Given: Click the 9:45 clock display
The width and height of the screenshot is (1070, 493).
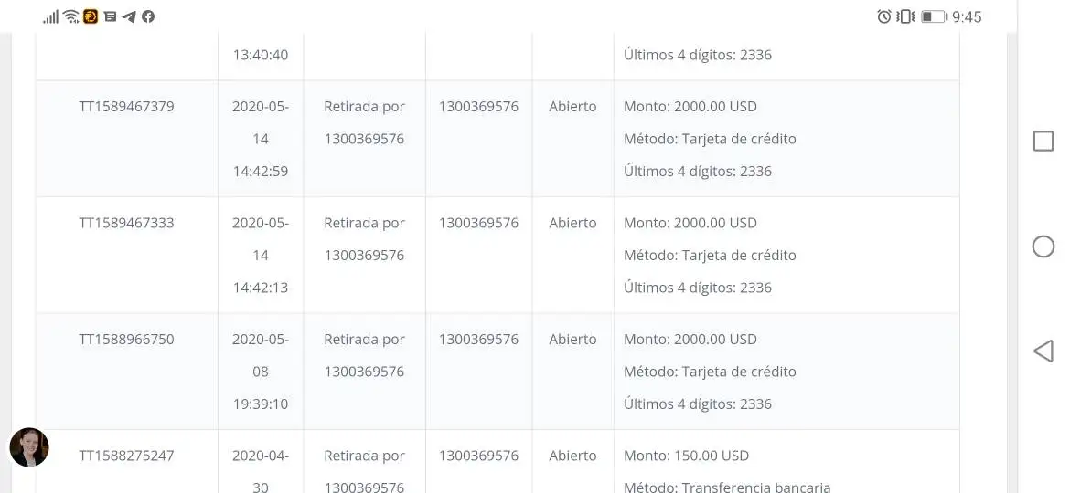Looking at the screenshot, I should tap(967, 17).
